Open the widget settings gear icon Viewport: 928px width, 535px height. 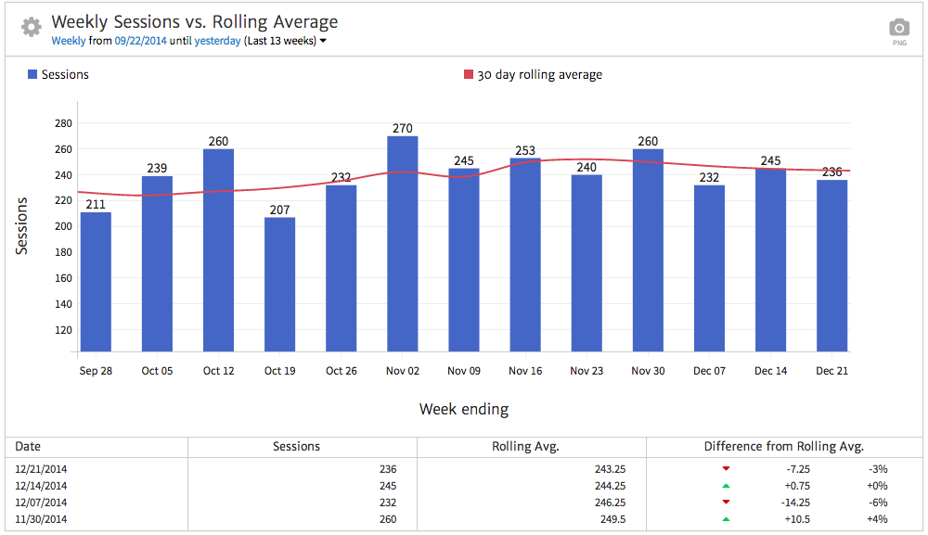[x=32, y=27]
